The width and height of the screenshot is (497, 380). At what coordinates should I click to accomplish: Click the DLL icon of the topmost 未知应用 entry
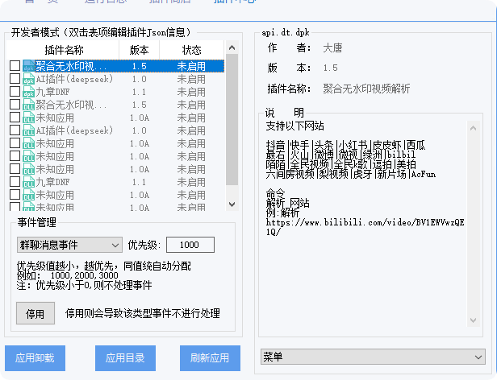pos(28,118)
